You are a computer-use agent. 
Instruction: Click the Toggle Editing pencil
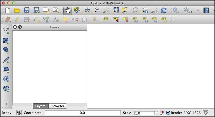click(17, 19)
